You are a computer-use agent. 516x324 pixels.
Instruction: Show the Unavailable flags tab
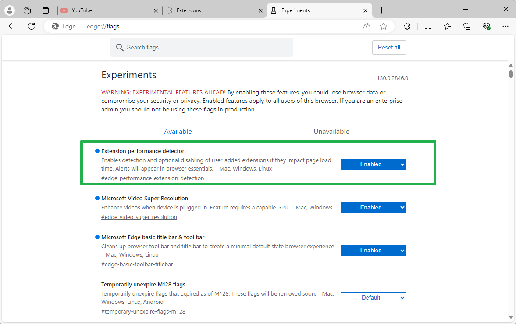pyautogui.click(x=331, y=131)
